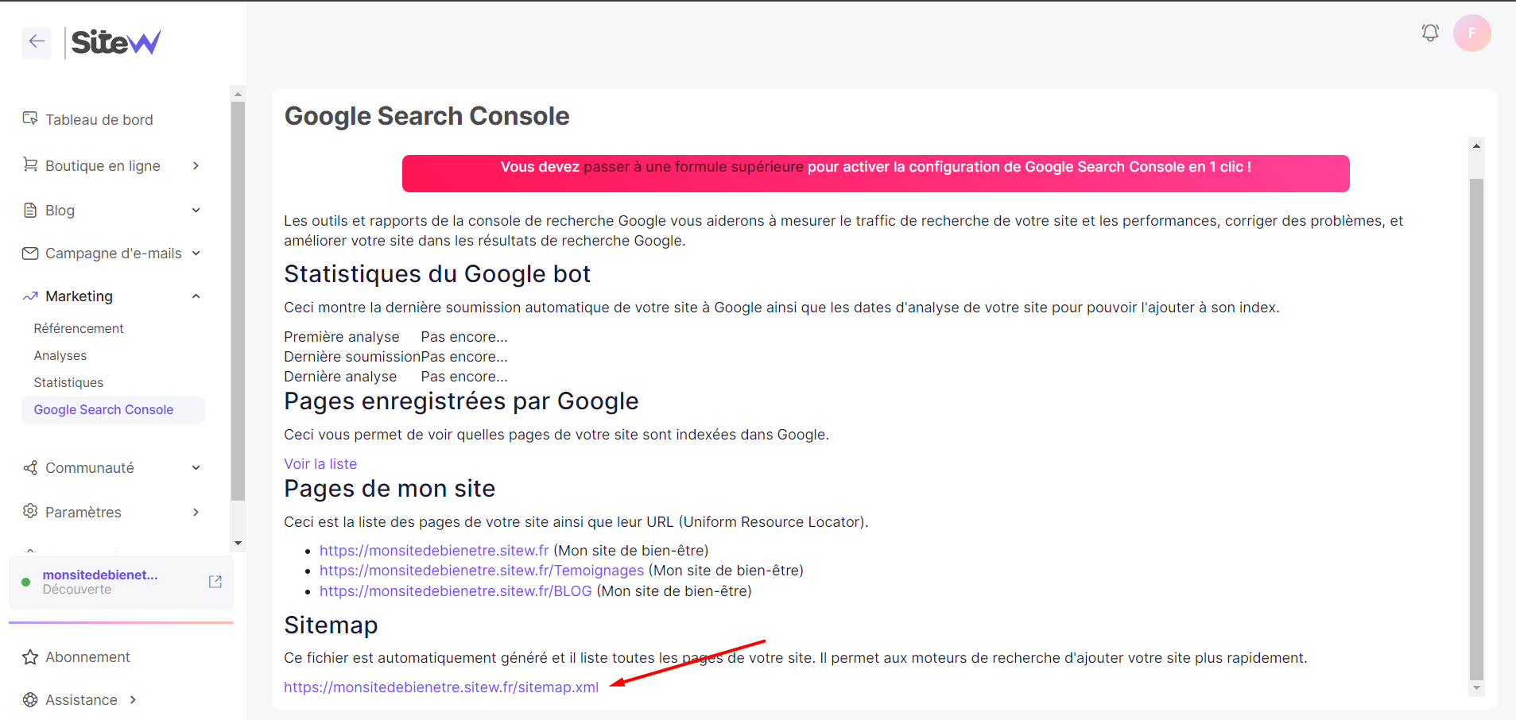This screenshot has width=1516, height=720.
Task: Expand the Blog section chevron
Action: coord(196,210)
